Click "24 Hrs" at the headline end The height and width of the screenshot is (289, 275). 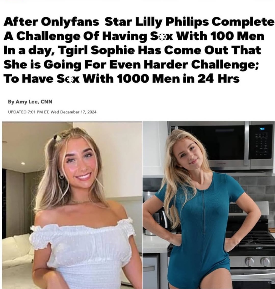point(218,79)
